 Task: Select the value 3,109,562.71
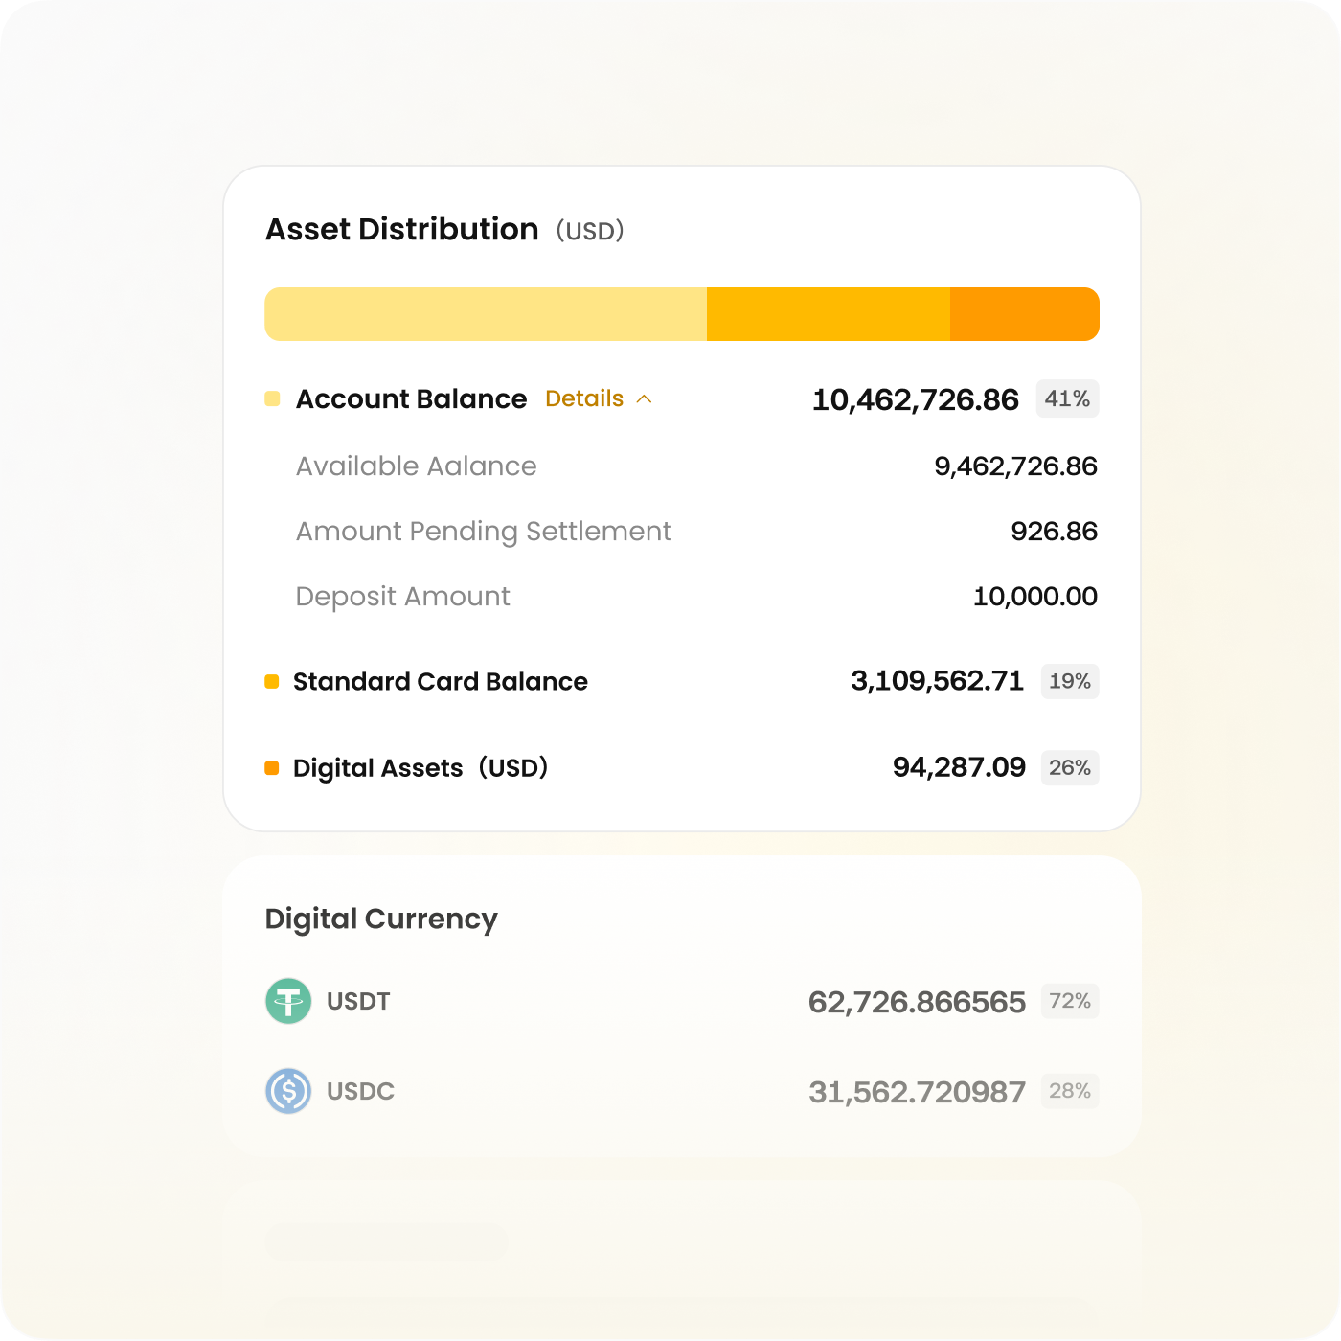[938, 681]
